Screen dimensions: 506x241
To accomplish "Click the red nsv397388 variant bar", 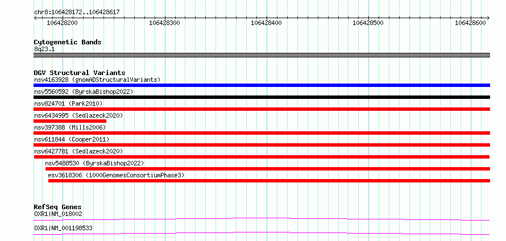I will (x=262, y=133).
